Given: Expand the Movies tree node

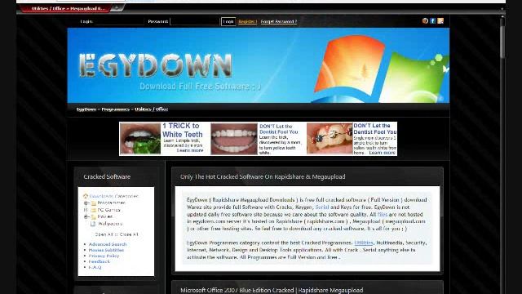Looking at the screenshot, I should pyautogui.click(x=86, y=216).
